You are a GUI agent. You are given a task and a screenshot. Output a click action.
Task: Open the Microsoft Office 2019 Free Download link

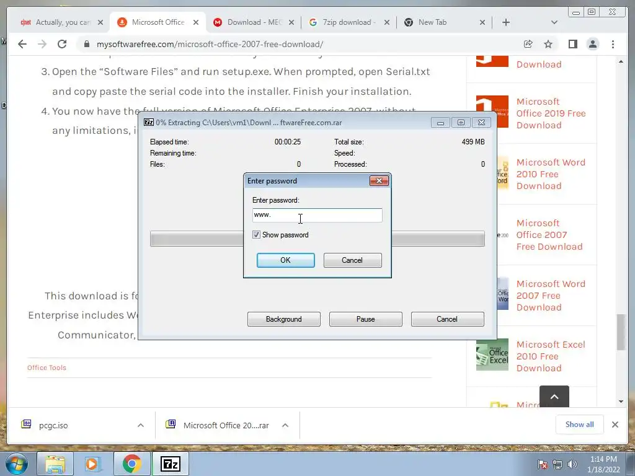point(551,113)
